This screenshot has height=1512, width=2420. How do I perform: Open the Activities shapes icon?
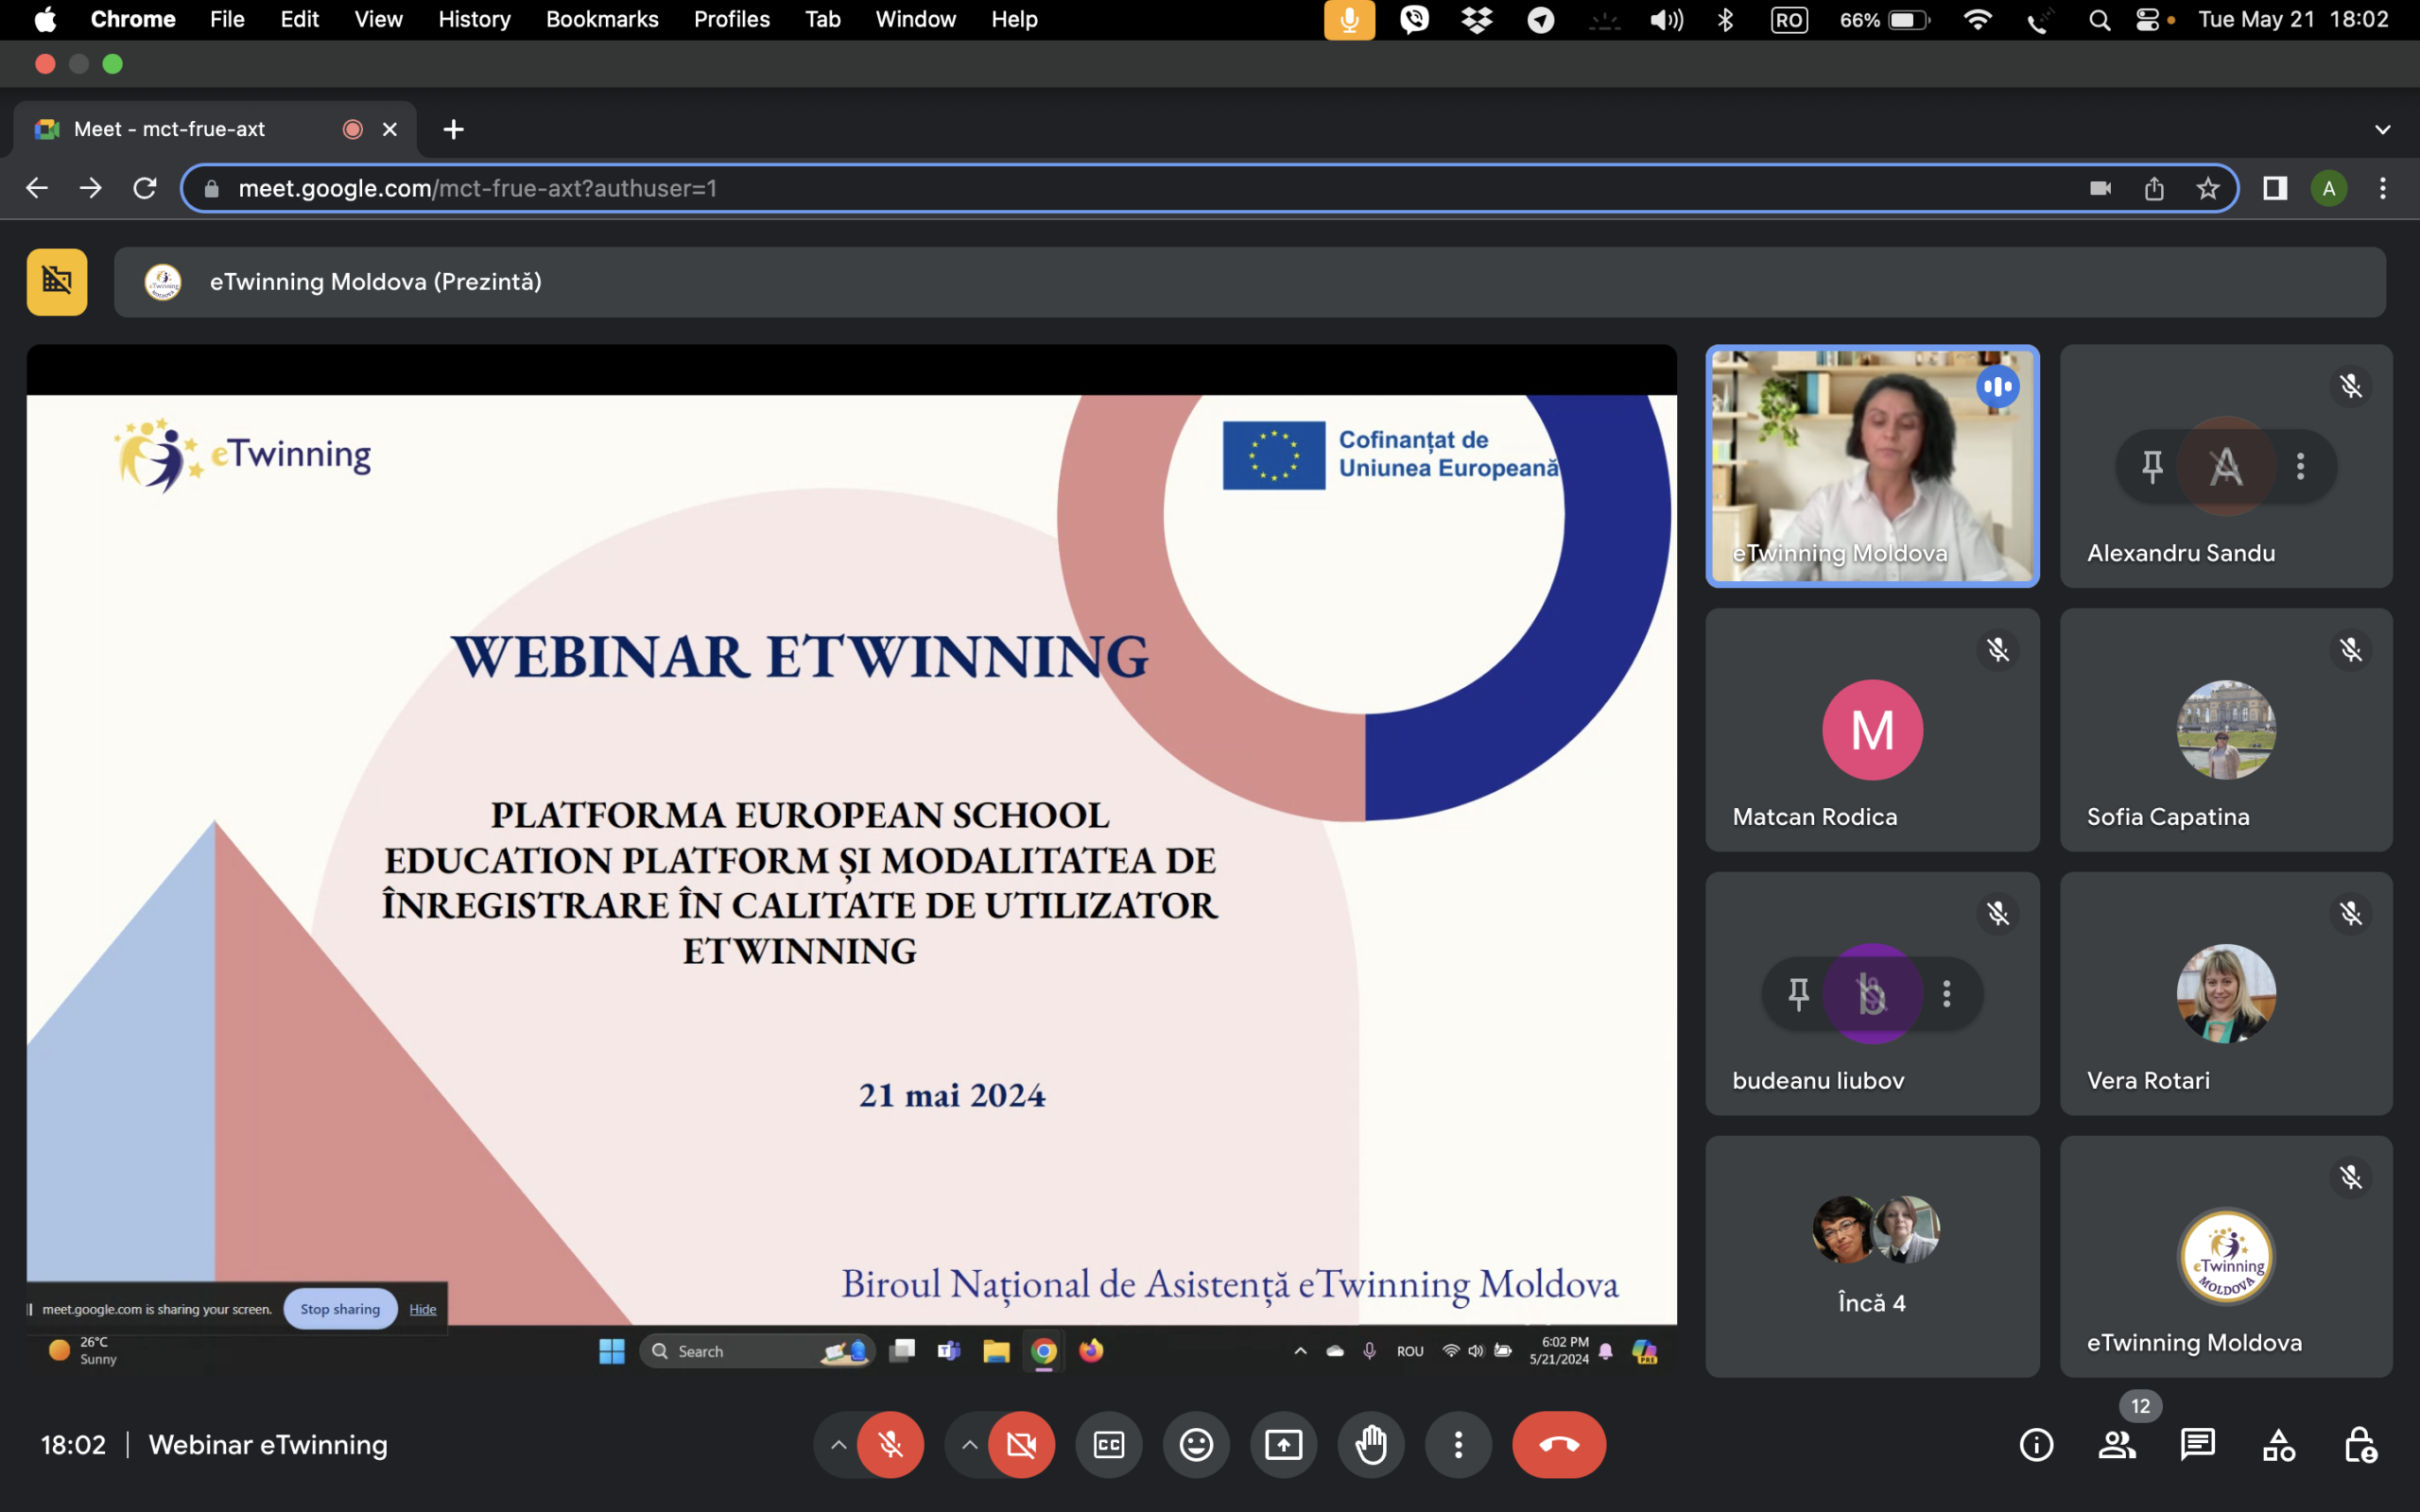click(2278, 1444)
